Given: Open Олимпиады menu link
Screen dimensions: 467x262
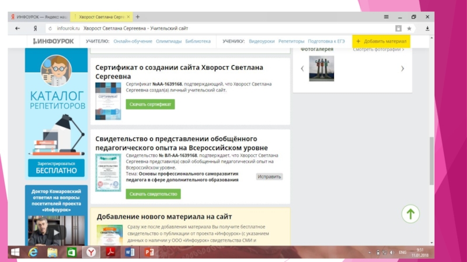Looking at the screenshot, I should pyautogui.click(x=169, y=41).
